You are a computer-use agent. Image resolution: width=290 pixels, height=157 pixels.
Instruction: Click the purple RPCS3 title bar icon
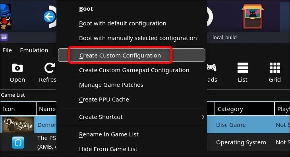(x=4, y=37)
